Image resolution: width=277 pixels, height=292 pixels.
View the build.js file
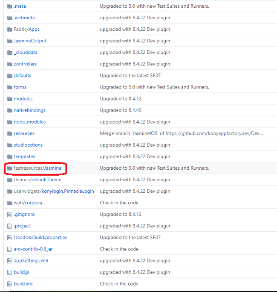(x=21, y=272)
